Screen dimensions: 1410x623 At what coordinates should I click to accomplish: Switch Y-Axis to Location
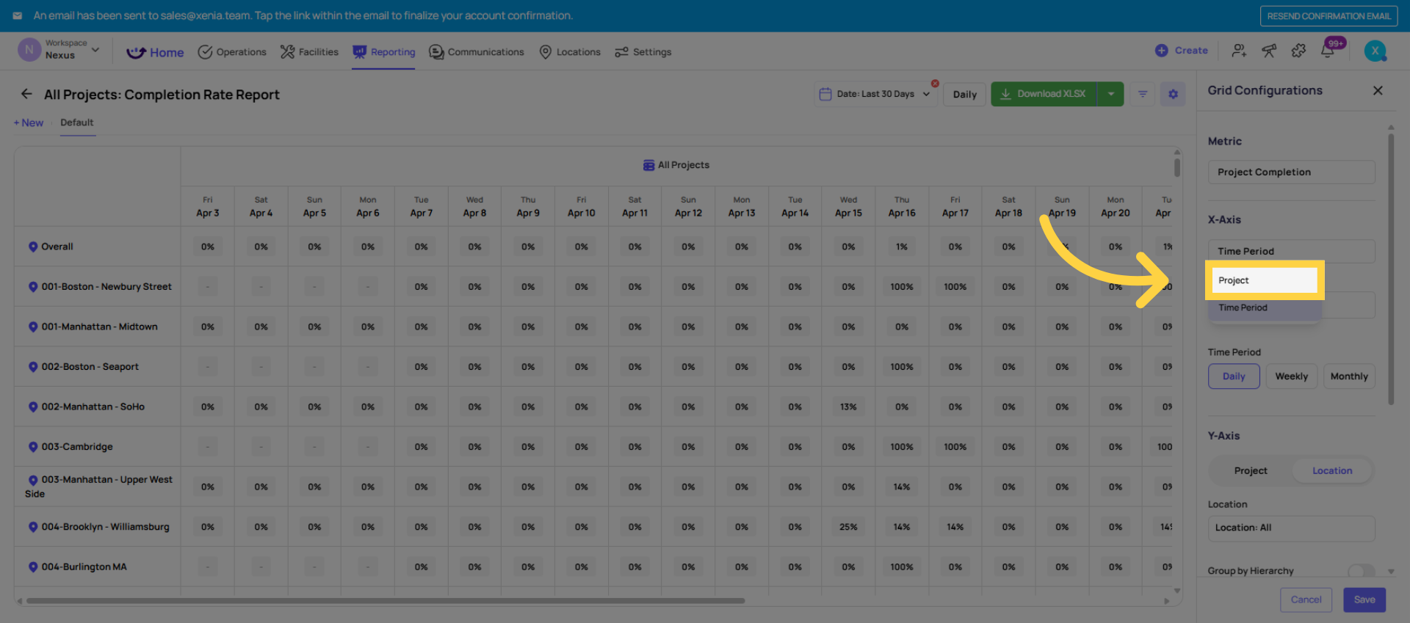tap(1332, 471)
